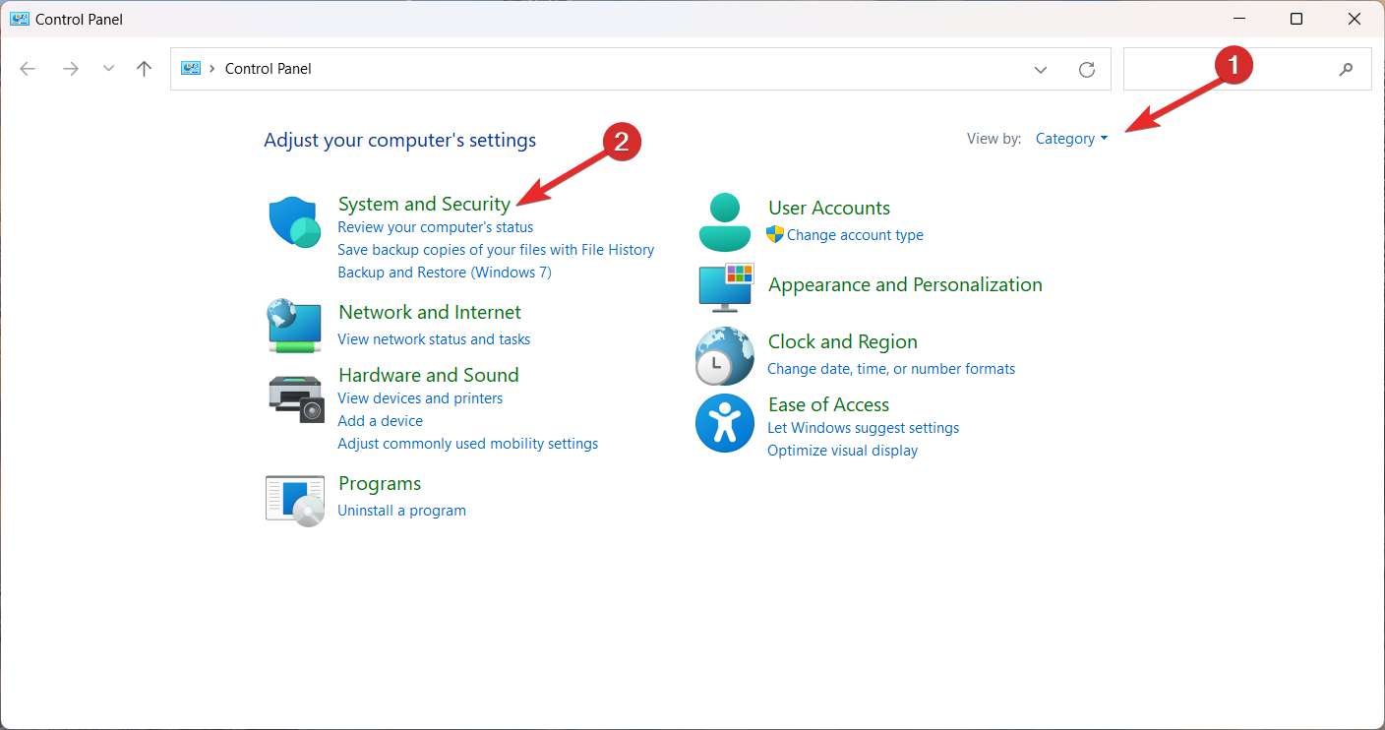1385x730 pixels.
Task: Select Change account type link
Action: click(x=855, y=235)
